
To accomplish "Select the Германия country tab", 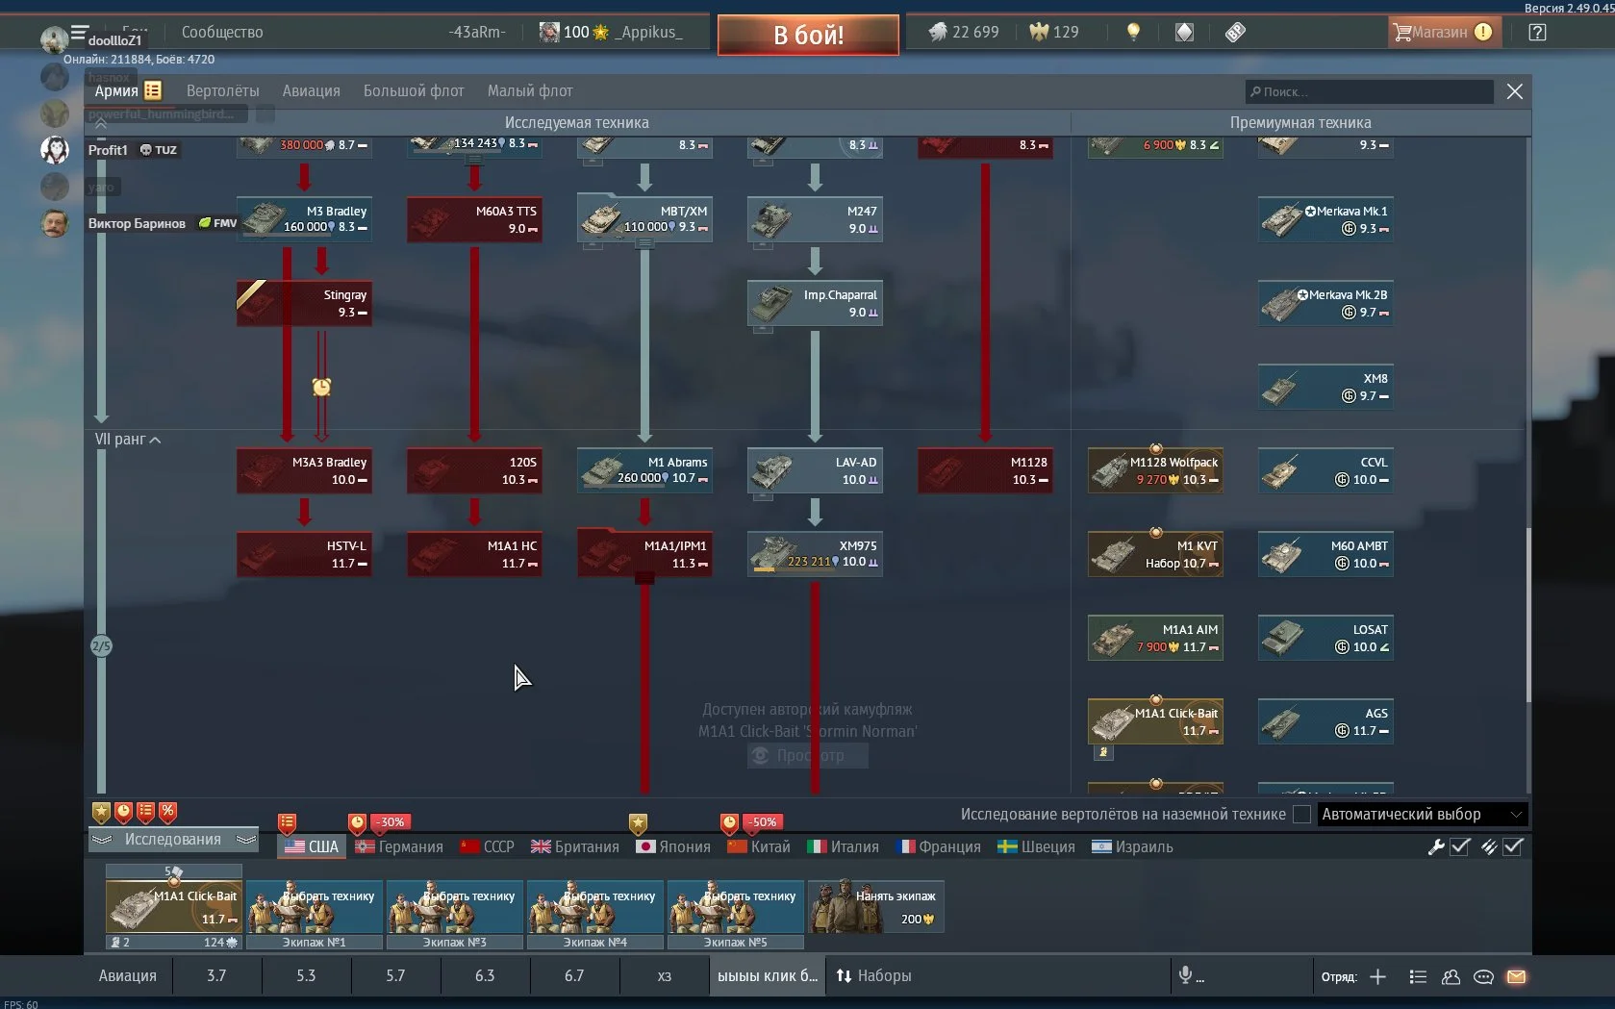I will 399,846.
